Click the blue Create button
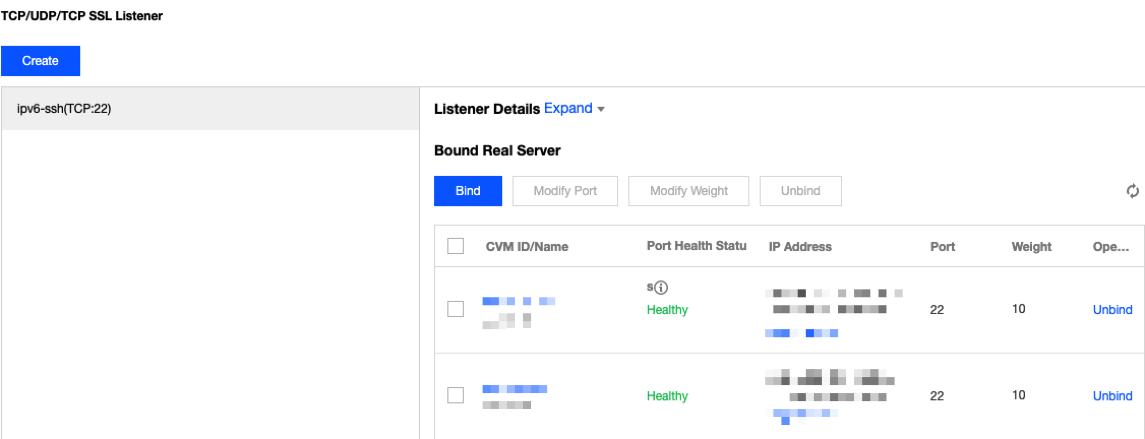Viewport: 1145px width, 439px height. click(x=40, y=61)
